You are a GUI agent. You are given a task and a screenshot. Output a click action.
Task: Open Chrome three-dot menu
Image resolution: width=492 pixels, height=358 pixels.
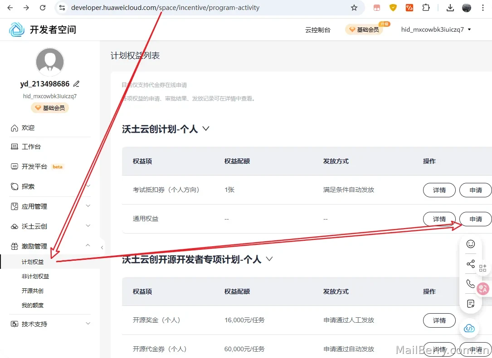[x=483, y=8]
